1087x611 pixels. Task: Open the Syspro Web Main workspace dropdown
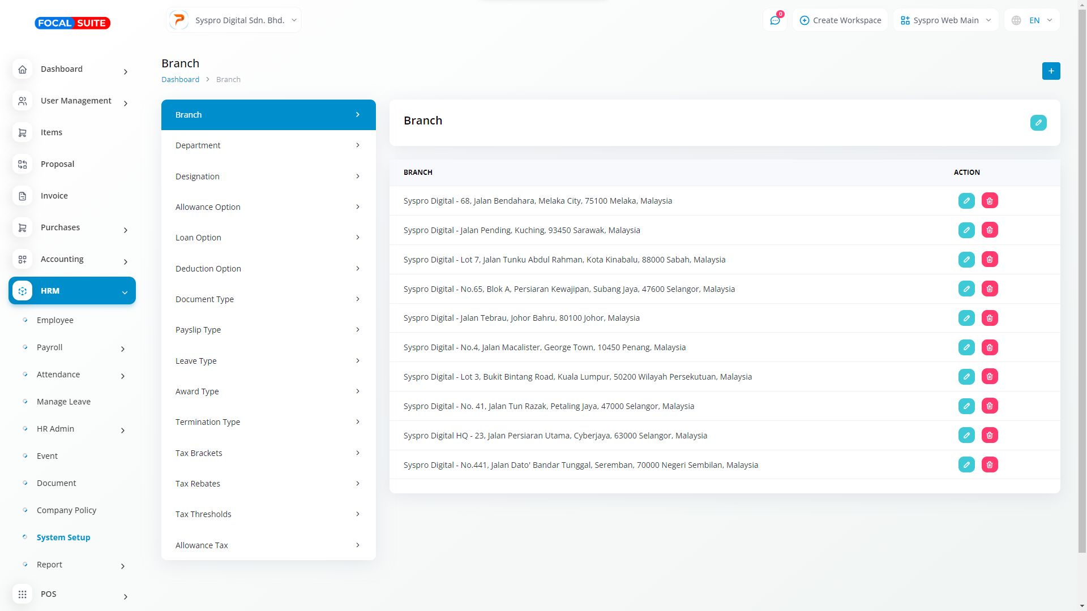tap(945, 20)
